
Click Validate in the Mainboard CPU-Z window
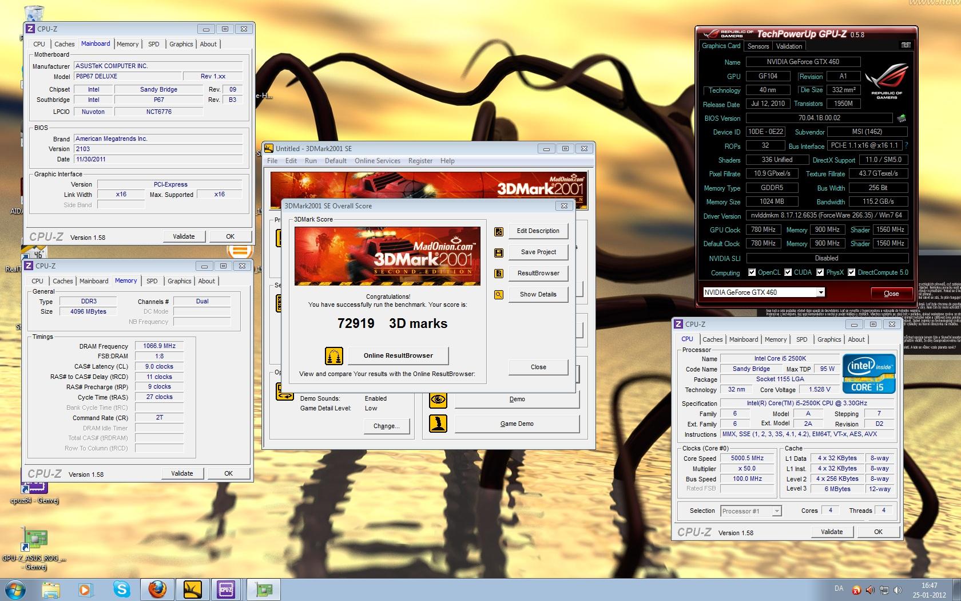point(184,236)
